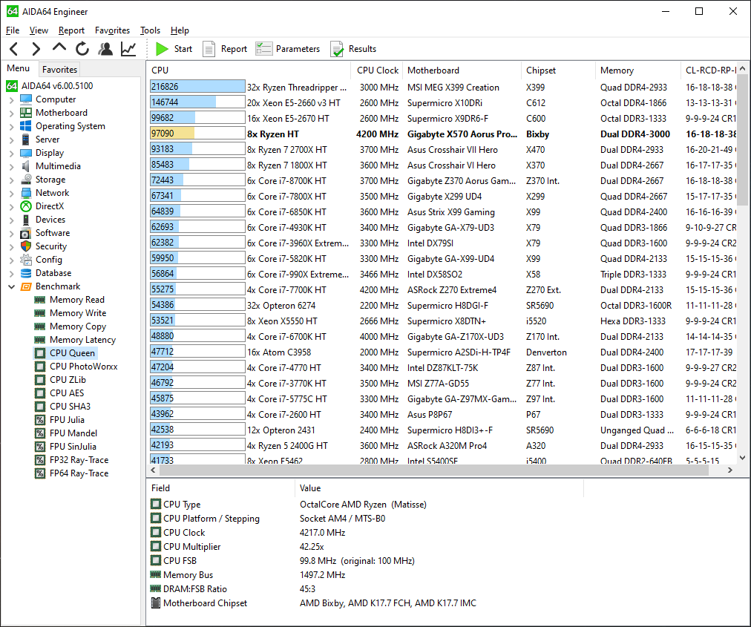Select Memory Write benchmark
Screen dimensions: 751x627
(x=78, y=313)
